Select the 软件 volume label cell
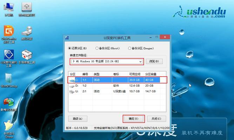Screen dimensions: 234x140 [116, 86]
